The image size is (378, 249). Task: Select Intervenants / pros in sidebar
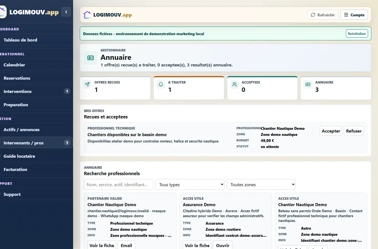point(36,143)
